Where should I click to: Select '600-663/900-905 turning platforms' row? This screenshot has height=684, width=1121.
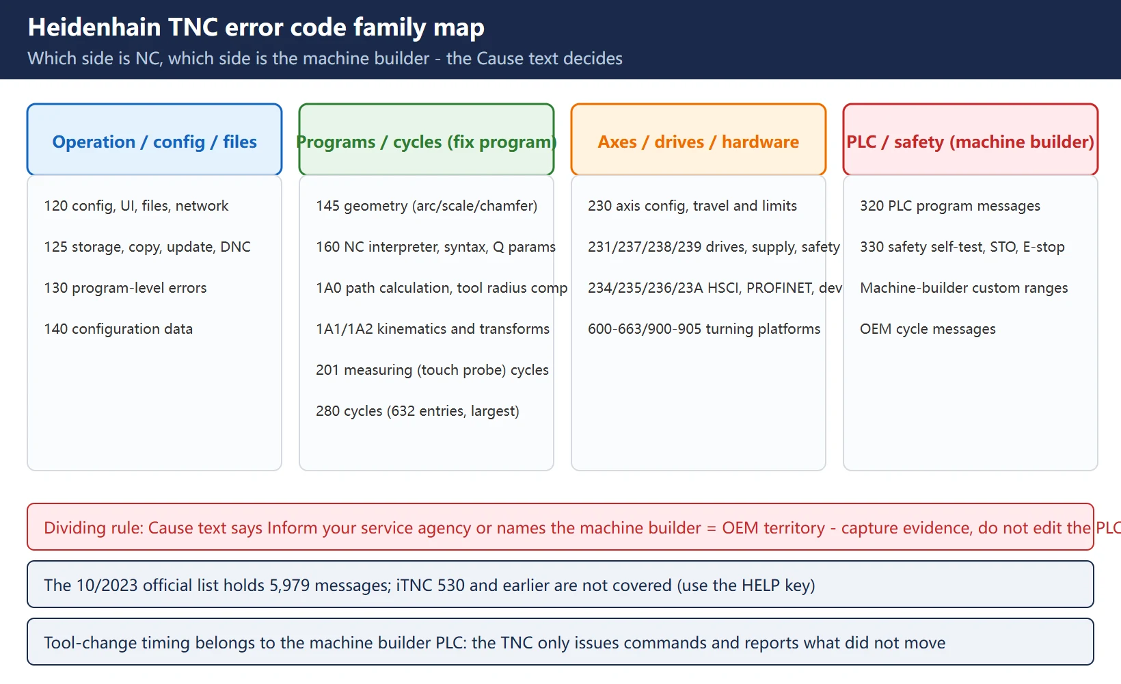click(704, 329)
